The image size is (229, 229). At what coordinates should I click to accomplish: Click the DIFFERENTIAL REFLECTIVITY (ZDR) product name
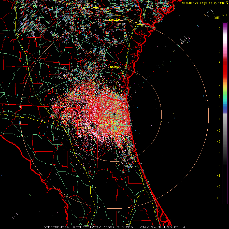click(x=79, y=227)
